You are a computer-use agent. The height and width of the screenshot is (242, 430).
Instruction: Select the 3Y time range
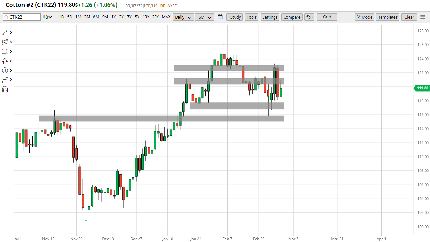[129, 17]
